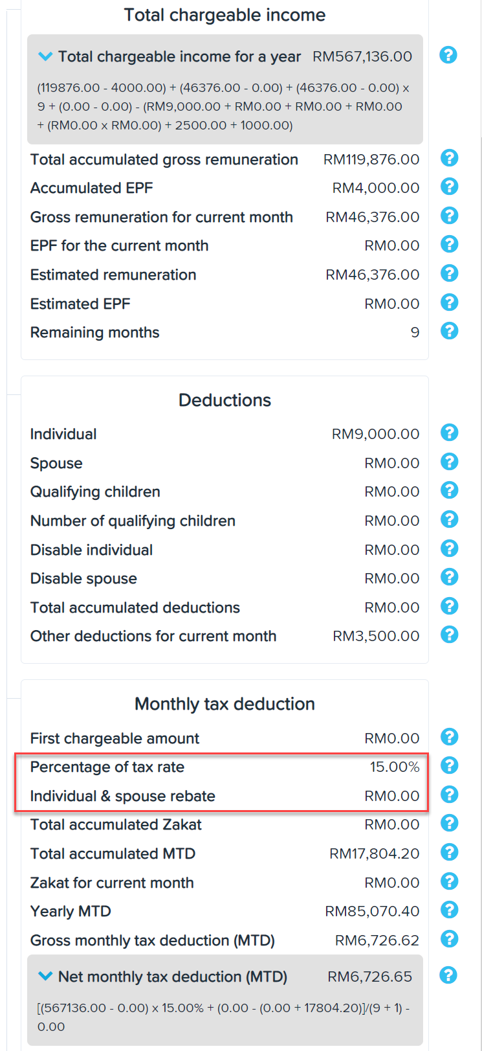This screenshot has height=1051, width=482.
Task: Click help icon next to Qualifying children
Action: pos(449,490)
